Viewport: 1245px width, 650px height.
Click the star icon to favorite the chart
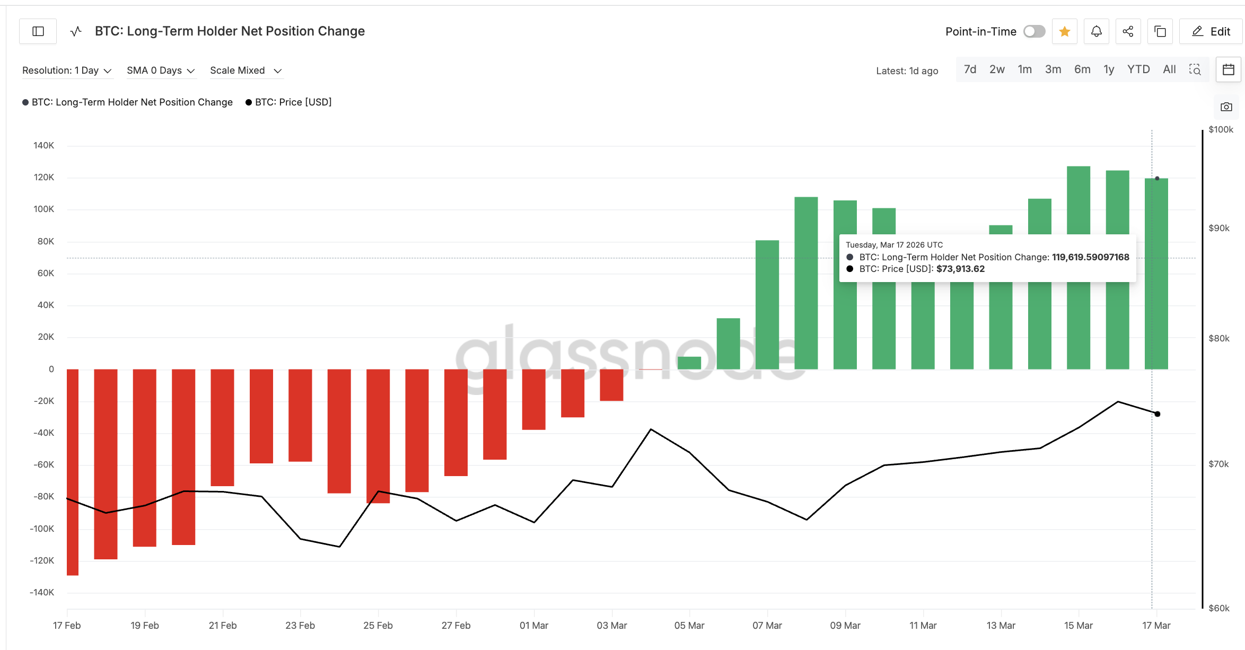1064,31
